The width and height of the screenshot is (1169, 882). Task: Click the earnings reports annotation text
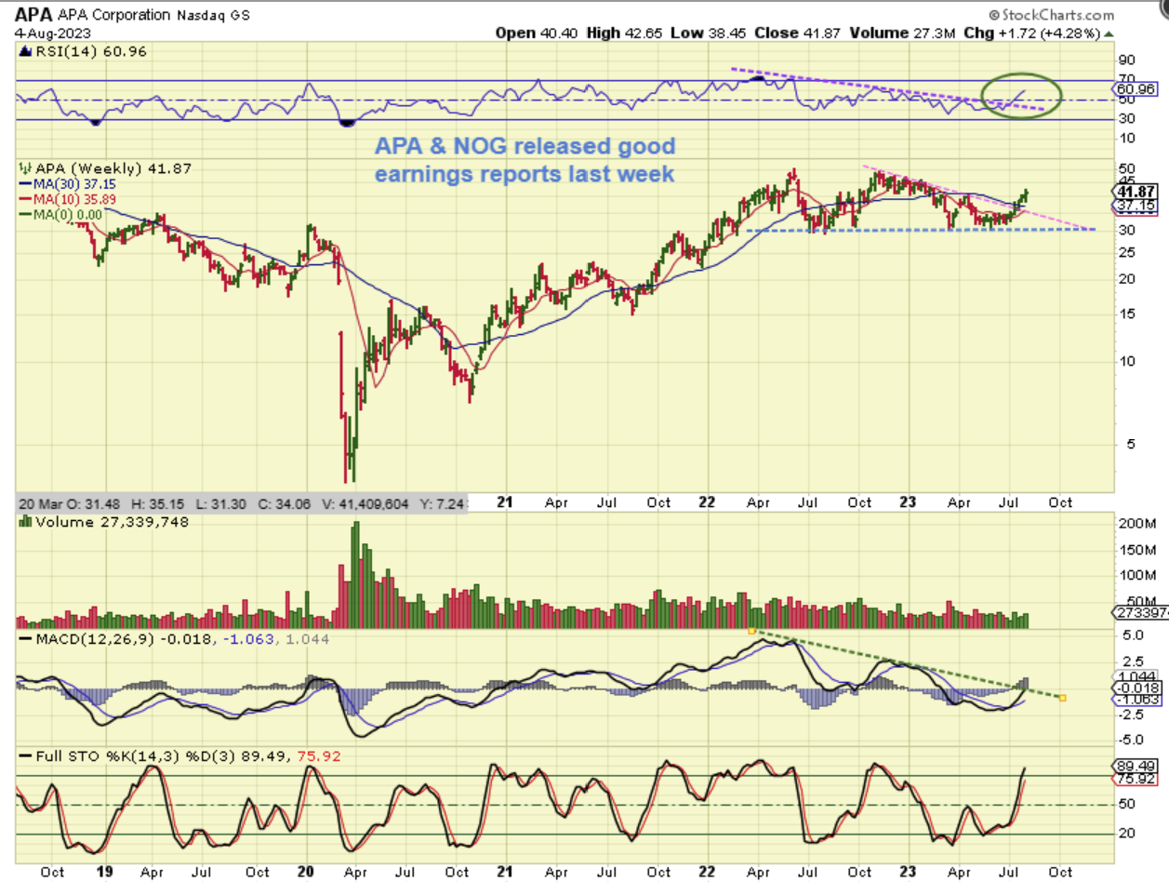[x=525, y=159]
